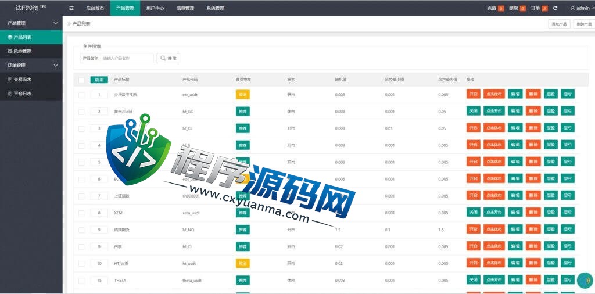Tick the select-all checkbox in table header

81,80
